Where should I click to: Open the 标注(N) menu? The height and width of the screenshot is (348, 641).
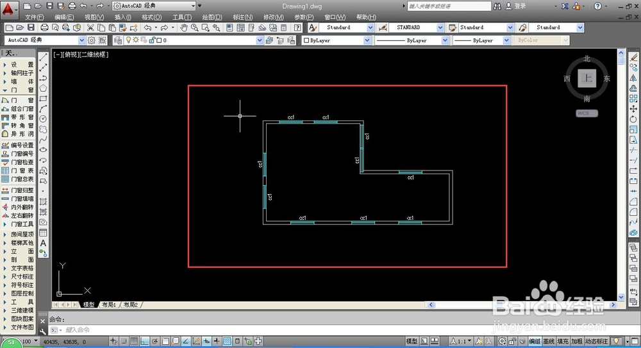point(243,17)
